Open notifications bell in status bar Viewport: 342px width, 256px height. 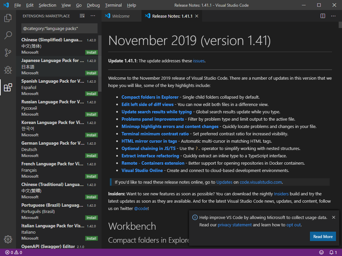tap(331, 252)
